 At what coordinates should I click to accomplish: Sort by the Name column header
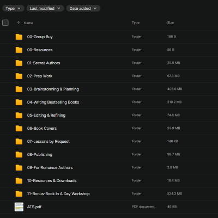[28, 23]
